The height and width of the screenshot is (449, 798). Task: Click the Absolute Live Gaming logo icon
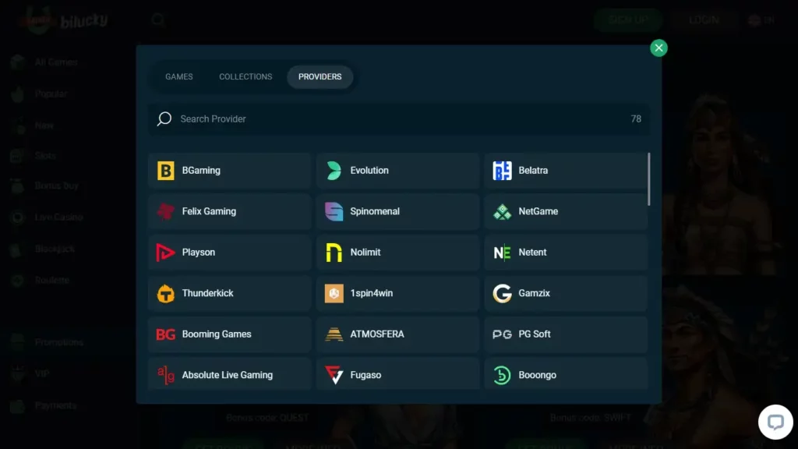tap(165, 375)
